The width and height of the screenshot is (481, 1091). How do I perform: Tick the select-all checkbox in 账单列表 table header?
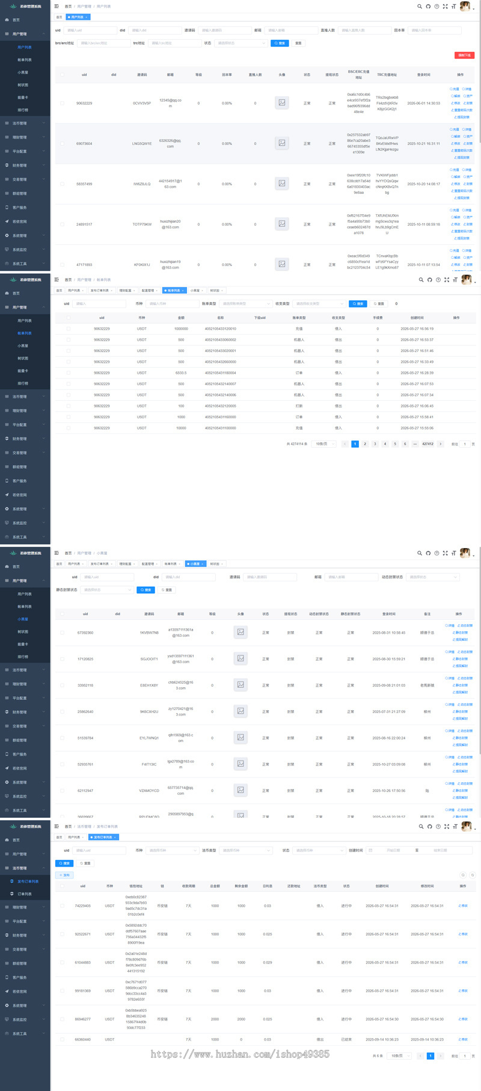(x=69, y=318)
